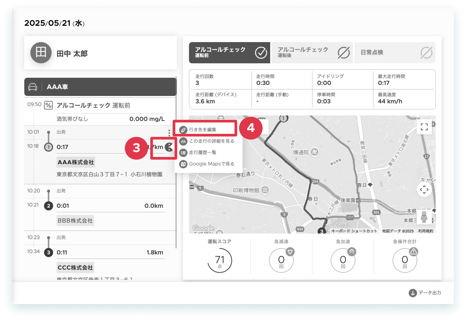Screen dimensions: 466x320
Task: Click the 急減速 0回 circle
Action: click(x=281, y=261)
